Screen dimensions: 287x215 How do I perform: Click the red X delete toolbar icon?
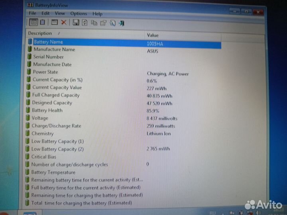point(63,22)
